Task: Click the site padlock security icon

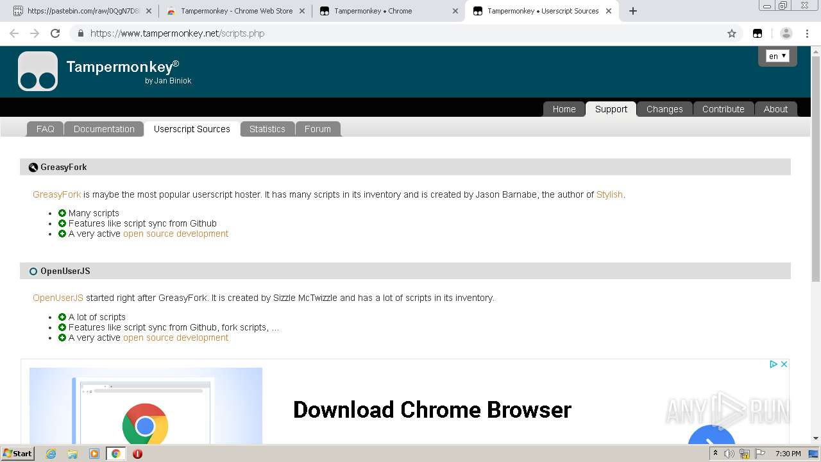Action: [80, 33]
